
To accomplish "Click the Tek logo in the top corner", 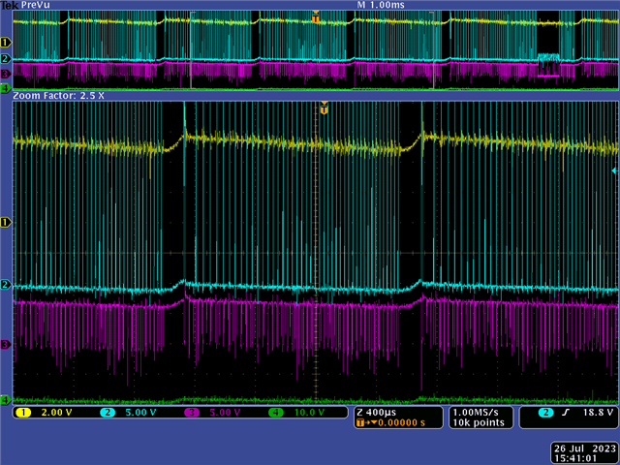I will click(10, 5).
